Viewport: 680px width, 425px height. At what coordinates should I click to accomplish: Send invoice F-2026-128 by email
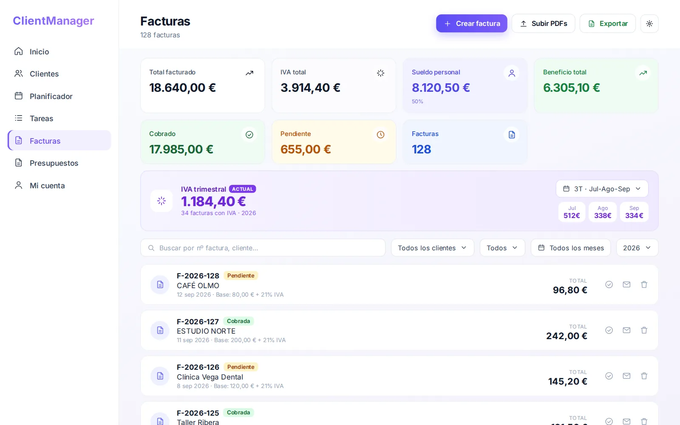coord(626,284)
